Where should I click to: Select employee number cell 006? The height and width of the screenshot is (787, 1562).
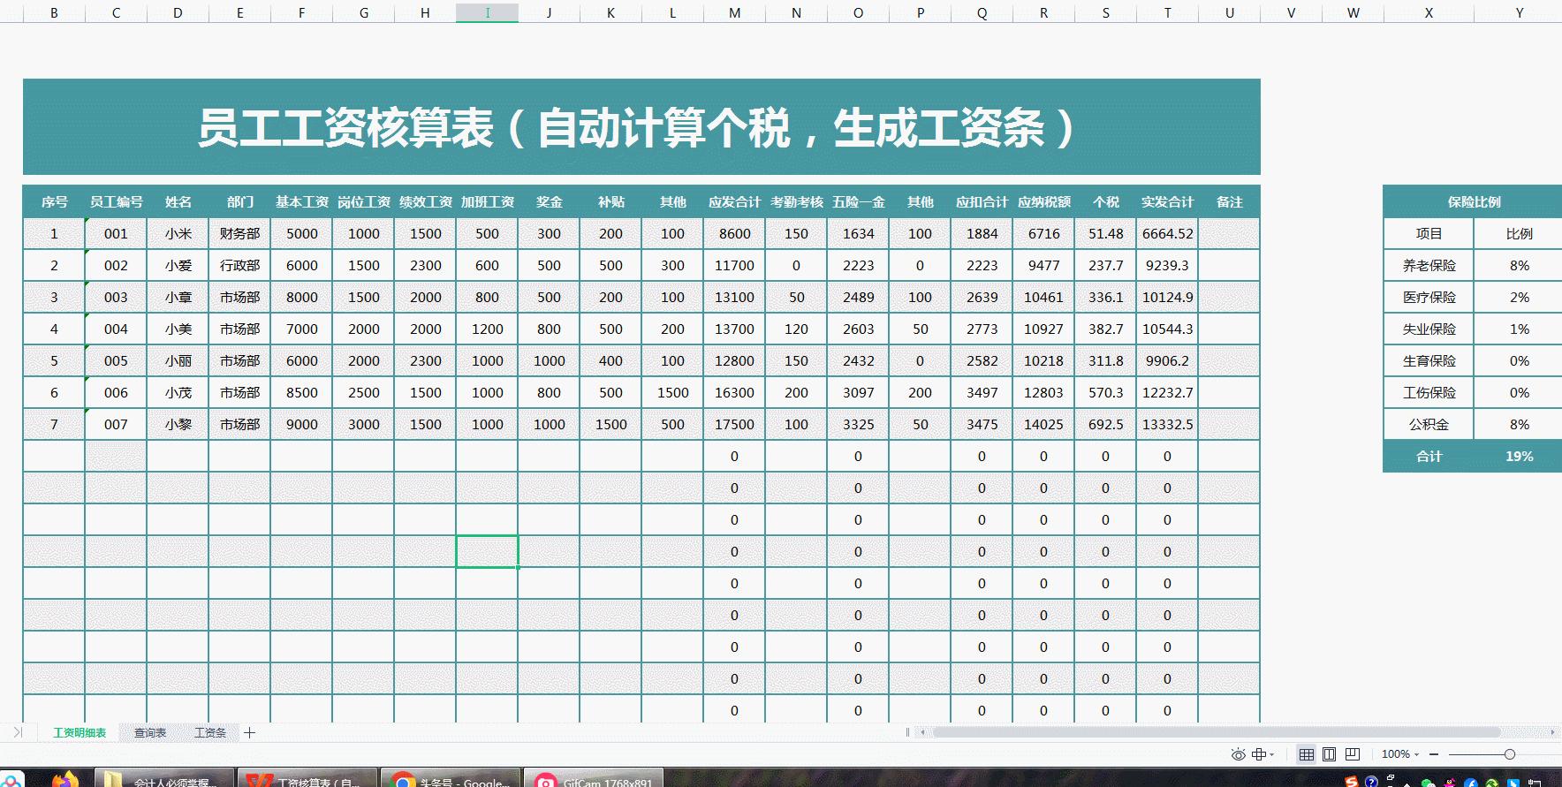[x=117, y=393]
